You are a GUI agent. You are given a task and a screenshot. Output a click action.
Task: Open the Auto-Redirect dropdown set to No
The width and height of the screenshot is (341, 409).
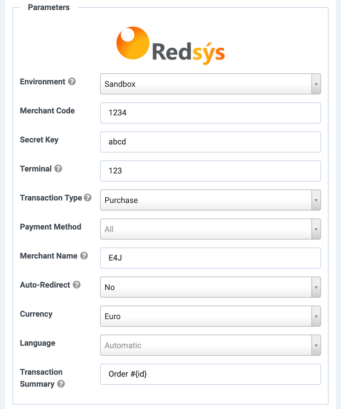coord(206,287)
